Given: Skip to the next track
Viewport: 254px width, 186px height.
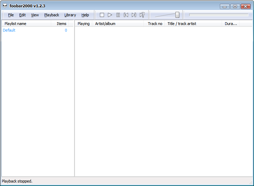Looking at the screenshot, I should click(134, 15).
